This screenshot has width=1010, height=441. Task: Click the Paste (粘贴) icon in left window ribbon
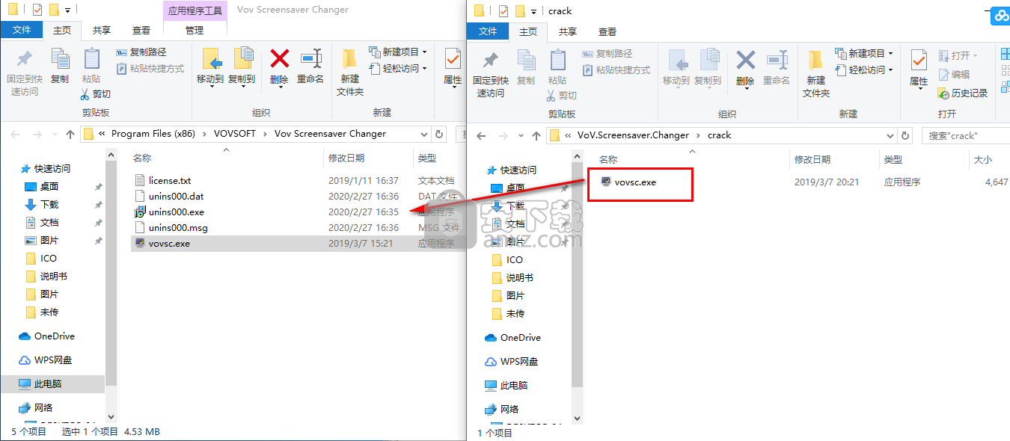tap(91, 59)
